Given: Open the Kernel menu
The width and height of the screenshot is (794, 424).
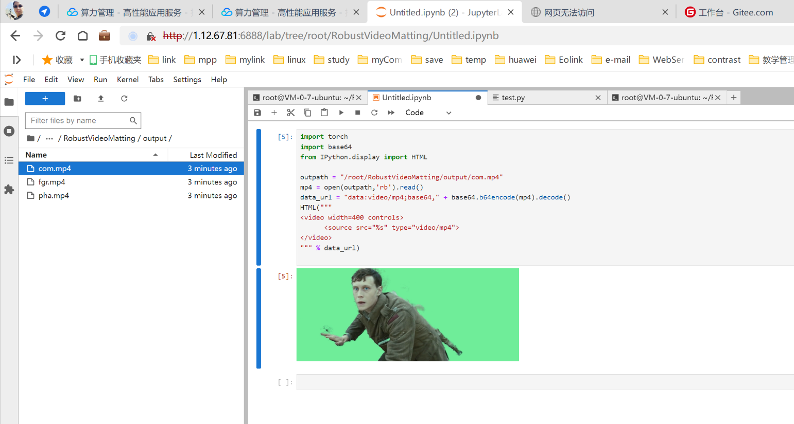Looking at the screenshot, I should tap(128, 80).
